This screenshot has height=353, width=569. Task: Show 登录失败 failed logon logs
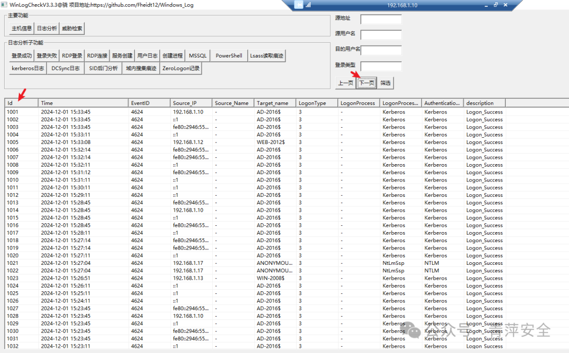pos(47,55)
